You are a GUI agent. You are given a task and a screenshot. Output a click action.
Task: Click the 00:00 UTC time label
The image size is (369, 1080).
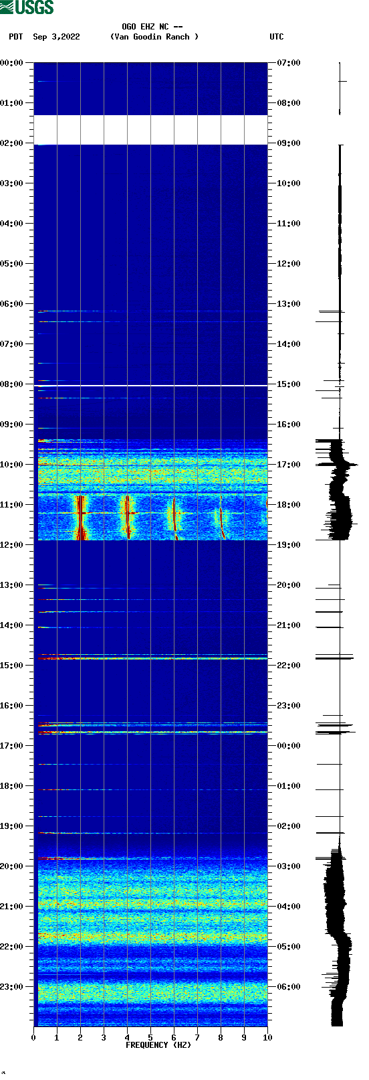coord(289,746)
